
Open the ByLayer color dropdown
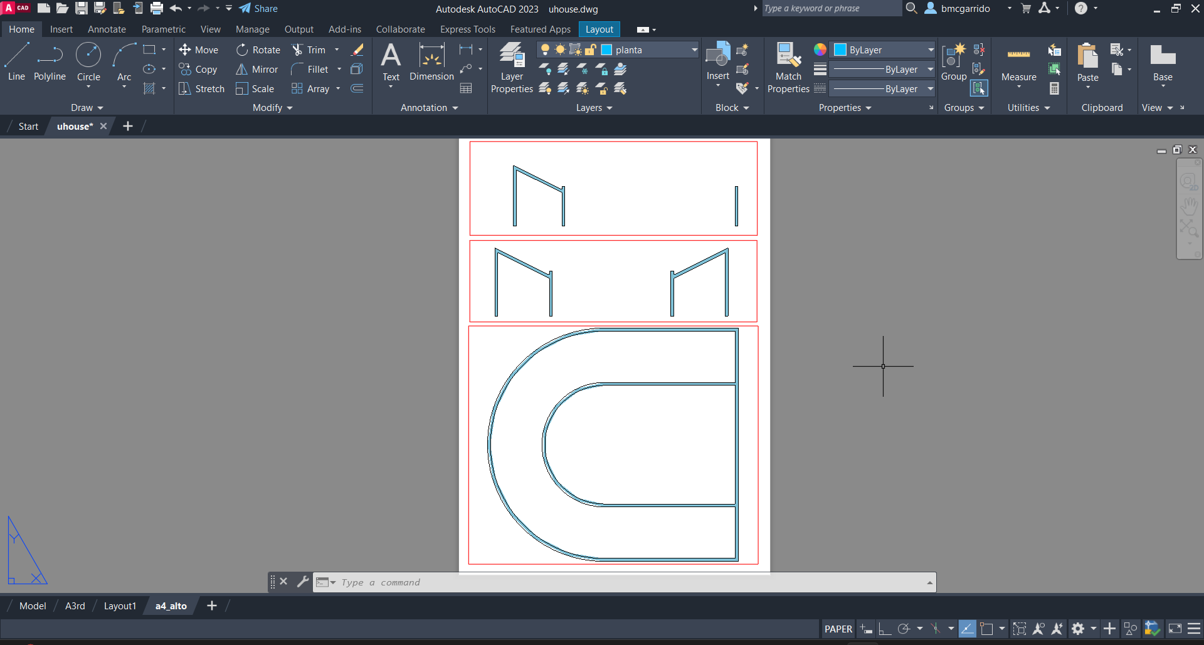tap(931, 50)
